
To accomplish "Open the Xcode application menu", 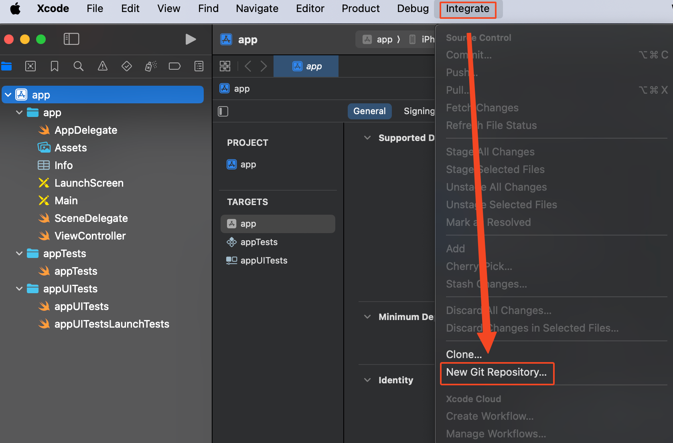I will point(53,8).
